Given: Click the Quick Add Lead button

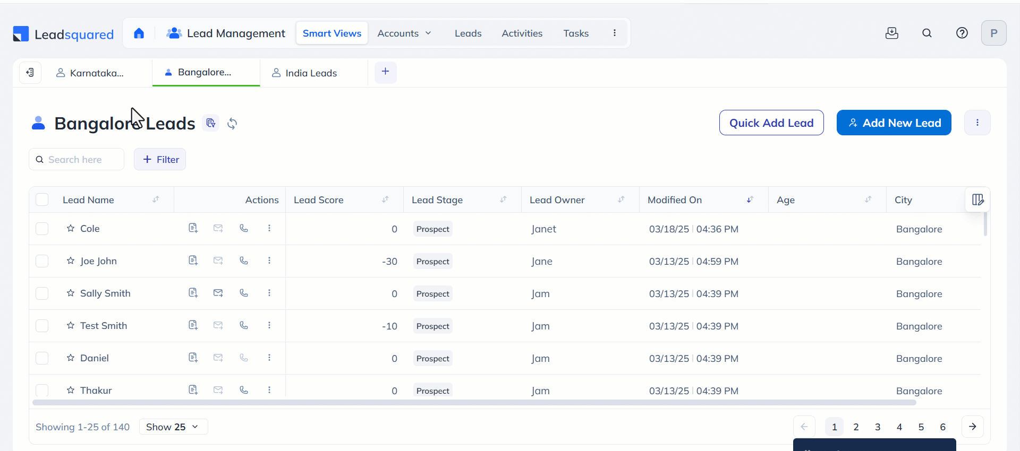Looking at the screenshot, I should (x=771, y=123).
